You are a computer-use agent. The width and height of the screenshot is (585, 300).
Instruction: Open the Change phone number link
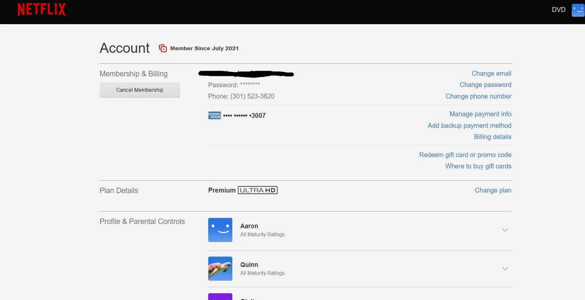click(x=478, y=96)
